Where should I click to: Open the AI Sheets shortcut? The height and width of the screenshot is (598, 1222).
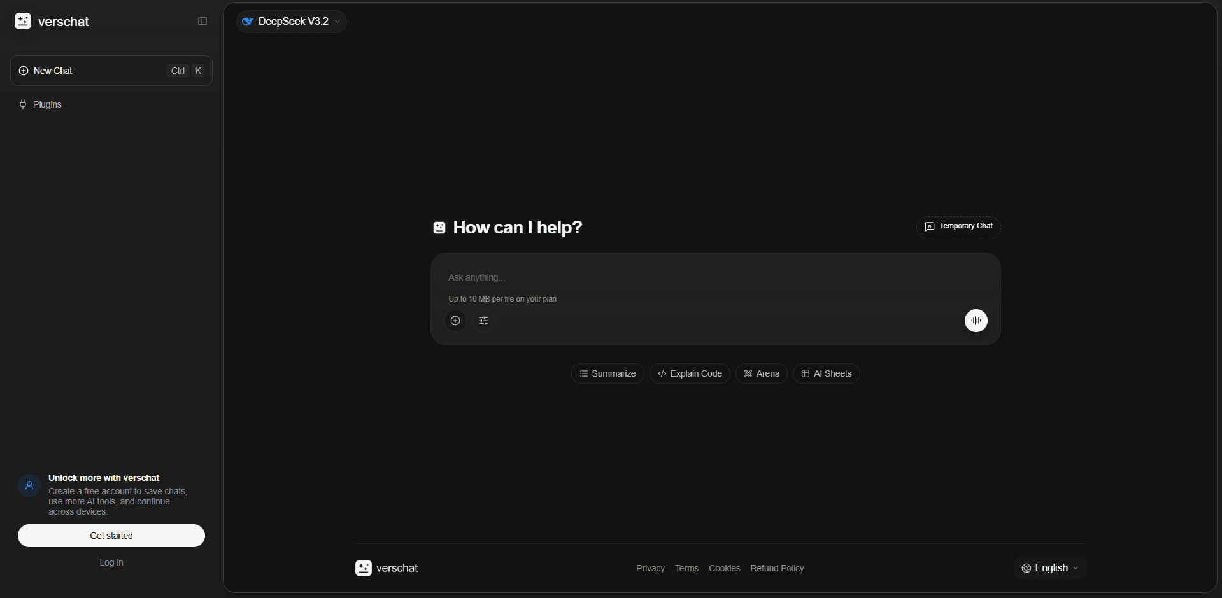click(x=827, y=373)
